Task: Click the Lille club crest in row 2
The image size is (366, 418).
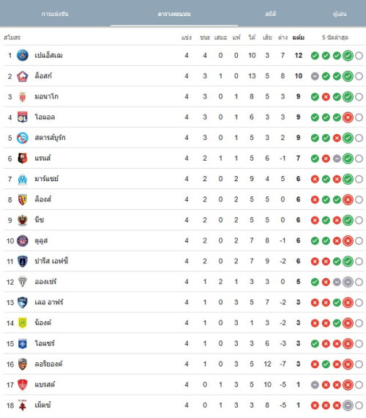Action: tap(23, 76)
